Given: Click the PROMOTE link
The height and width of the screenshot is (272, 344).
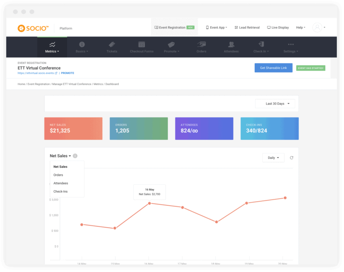Looking at the screenshot, I should 67,73.
